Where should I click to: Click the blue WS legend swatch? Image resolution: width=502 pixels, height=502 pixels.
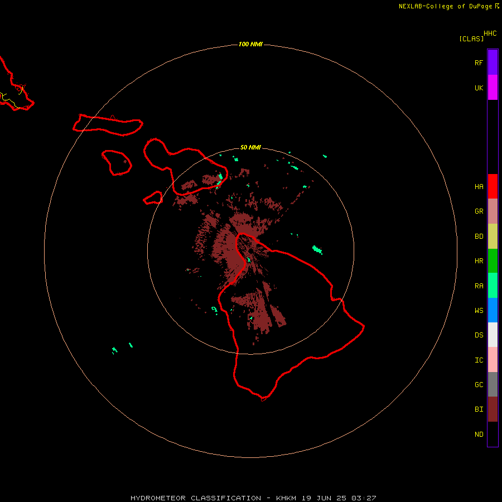click(x=493, y=310)
